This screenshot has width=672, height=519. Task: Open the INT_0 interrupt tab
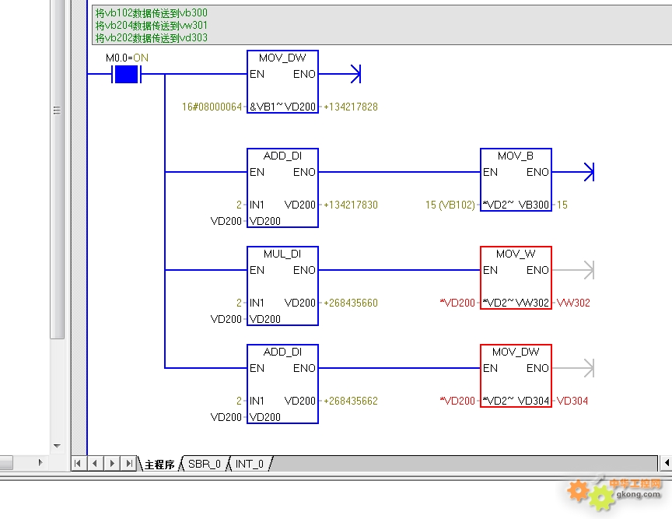tap(250, 464)
